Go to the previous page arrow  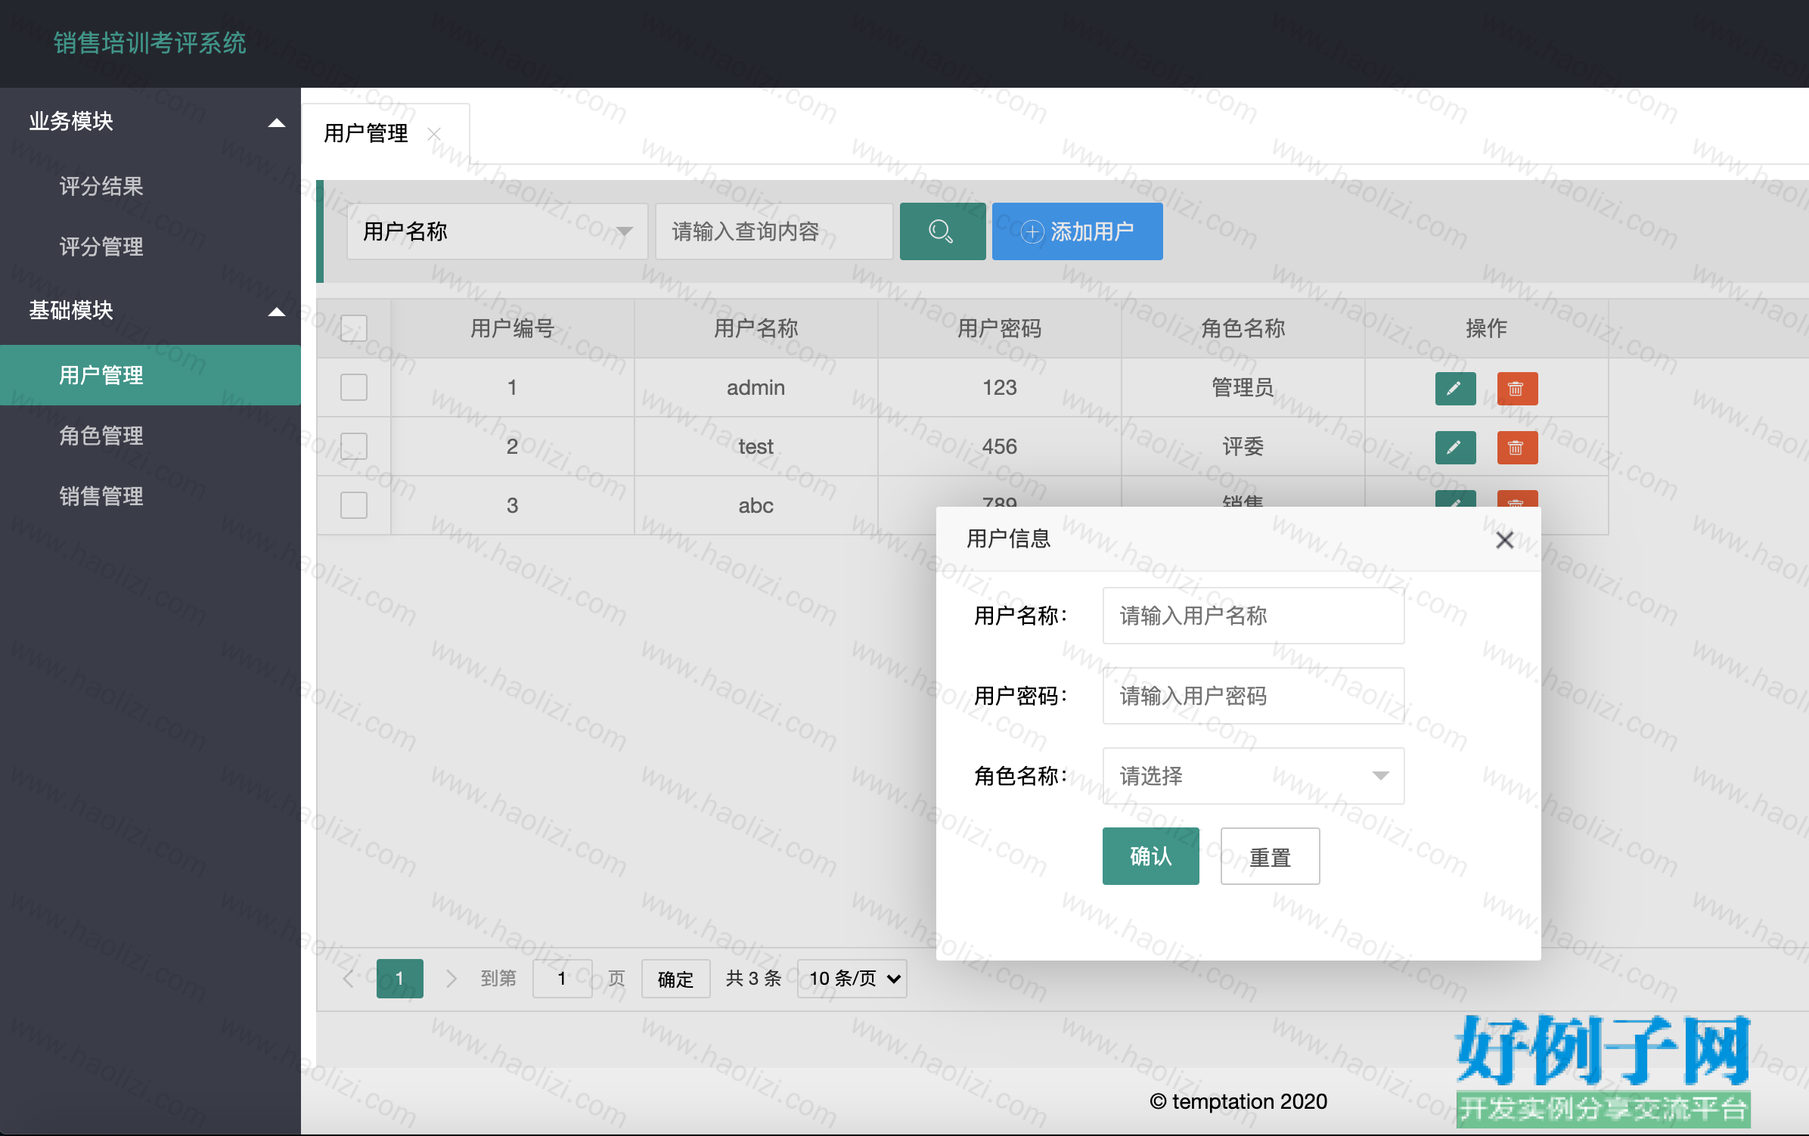point(349,979)
